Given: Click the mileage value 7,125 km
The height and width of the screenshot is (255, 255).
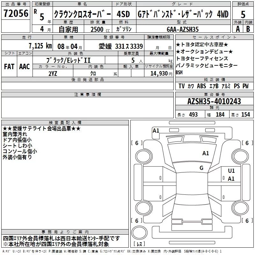Looking at the screenshot, I should (x=40, y=46).
